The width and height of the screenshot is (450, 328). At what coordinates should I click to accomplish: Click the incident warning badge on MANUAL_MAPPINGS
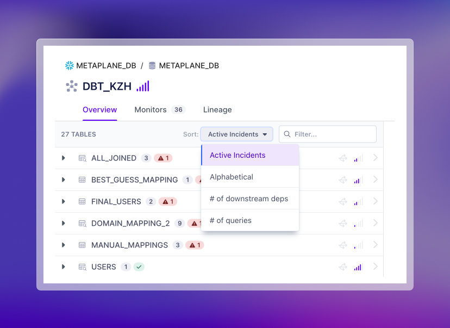(195, 245)
